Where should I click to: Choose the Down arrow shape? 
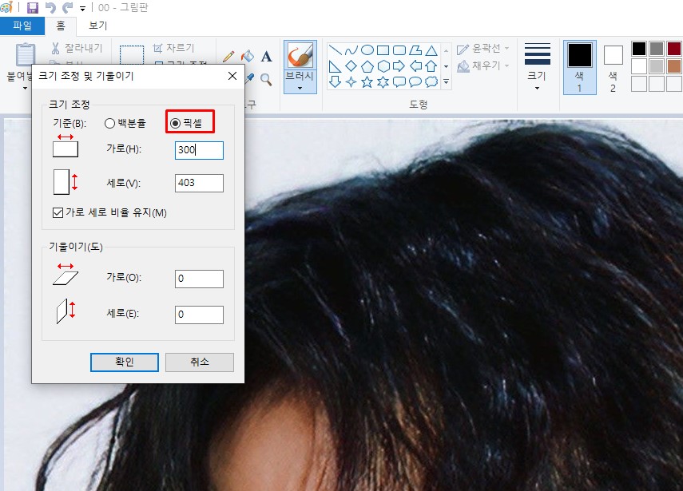click(335, 81)
